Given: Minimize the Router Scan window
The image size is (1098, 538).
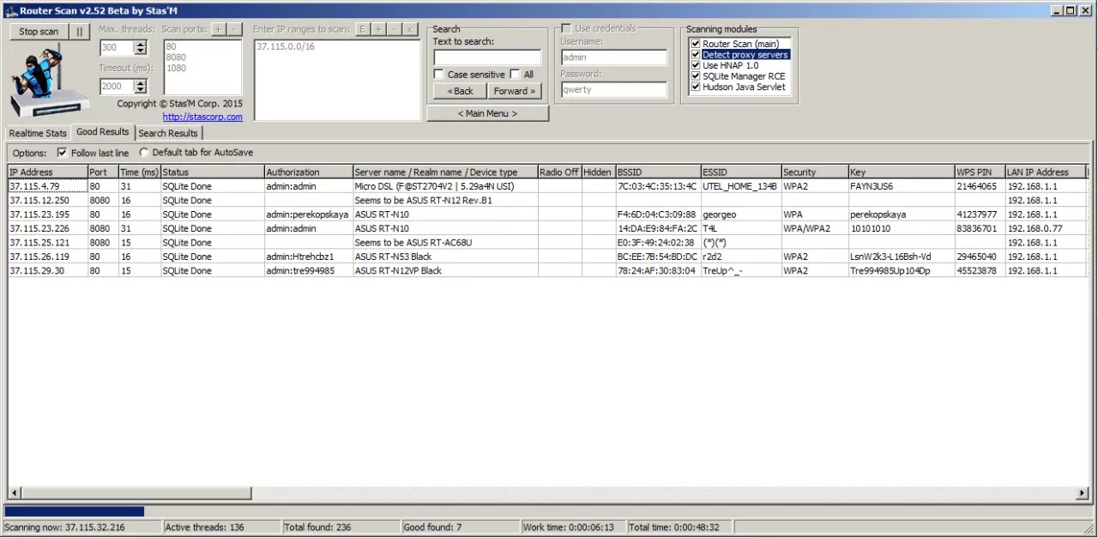Looking at the screenshot, I should click(x=1058, y=10).
